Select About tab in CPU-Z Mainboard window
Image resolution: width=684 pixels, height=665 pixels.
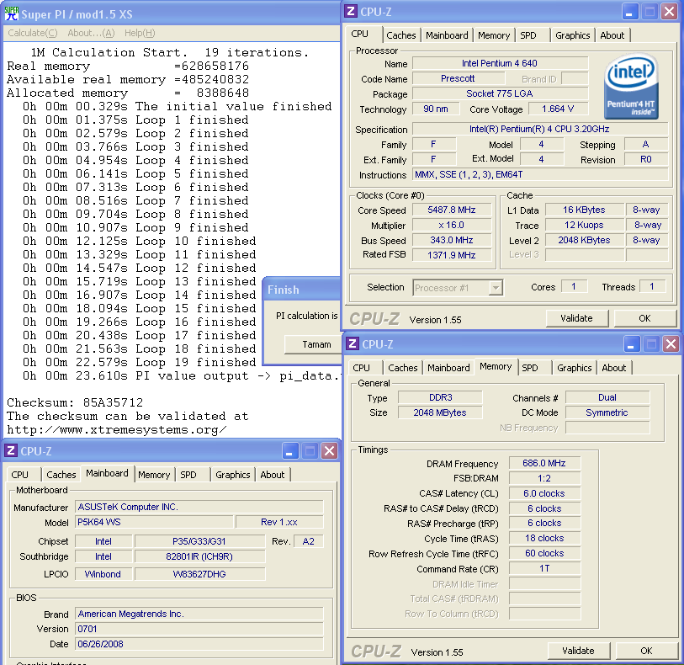coord(273,475)
